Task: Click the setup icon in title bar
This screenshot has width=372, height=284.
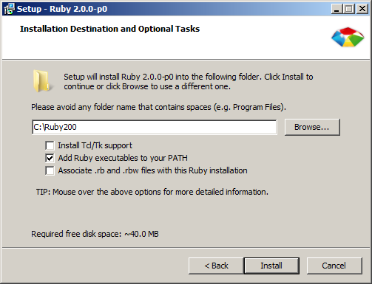Action: (x=9, y=9)
